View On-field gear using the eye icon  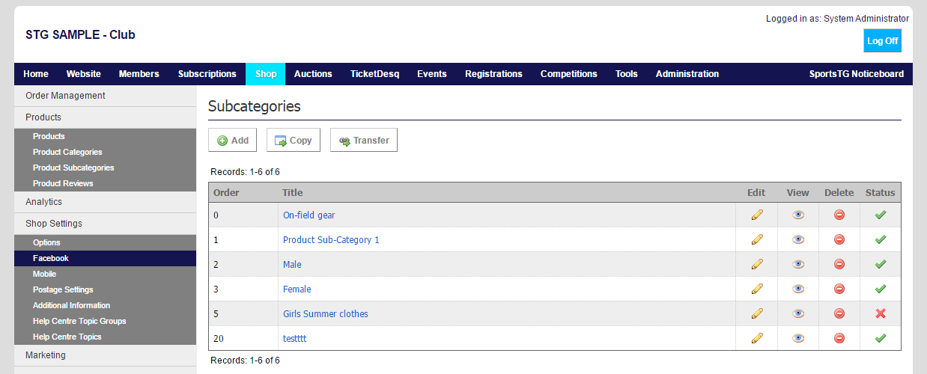click(x=798, y=215)
